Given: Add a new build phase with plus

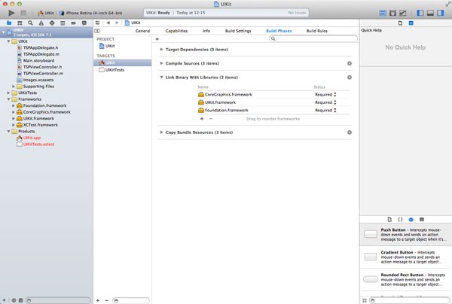Looking at the screenshot, I should (x=157, y=39).
